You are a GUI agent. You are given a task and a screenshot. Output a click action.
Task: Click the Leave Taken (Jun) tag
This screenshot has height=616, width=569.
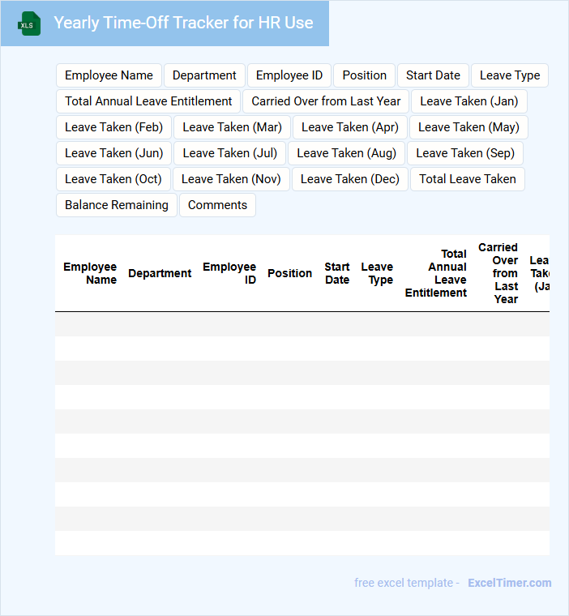tap(114, 153)
